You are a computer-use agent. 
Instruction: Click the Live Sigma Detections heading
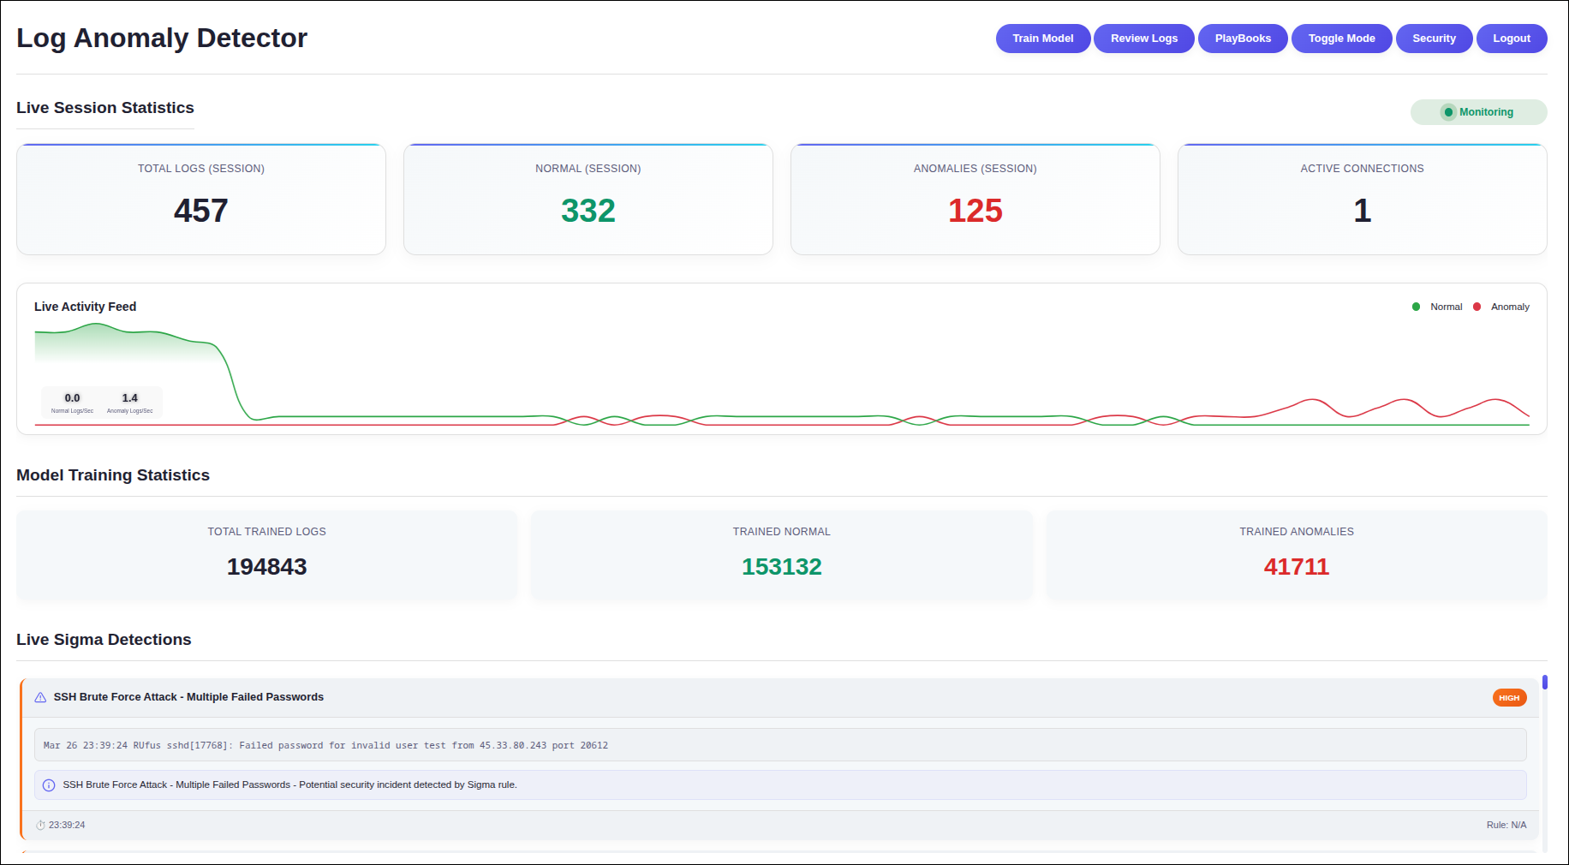104,640
